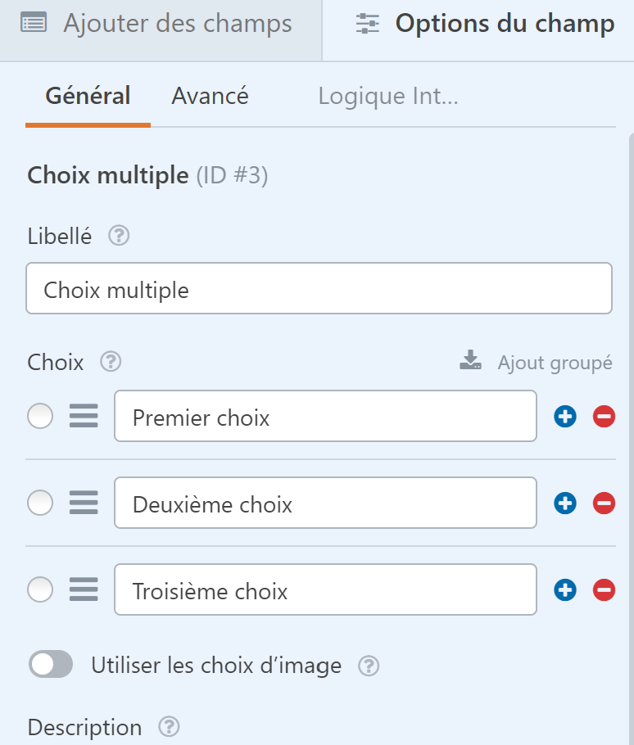
Task: Add a choice after Troisième choix
Action: pyautogui.click(x=565, y=590)
